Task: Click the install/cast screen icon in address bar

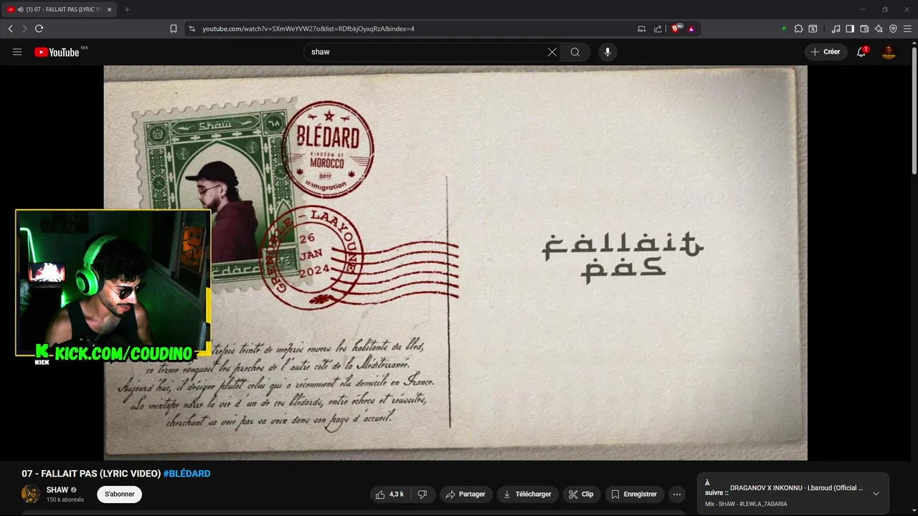Action: [642, 29]
